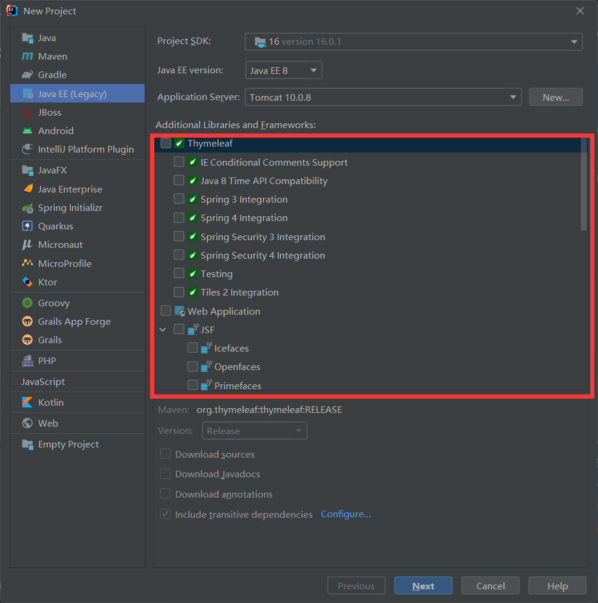The width and height of the screenshot is (598, 603).
Task: Click the frameworks list vertical scrollbar
Action: click(x=584, y=185)
